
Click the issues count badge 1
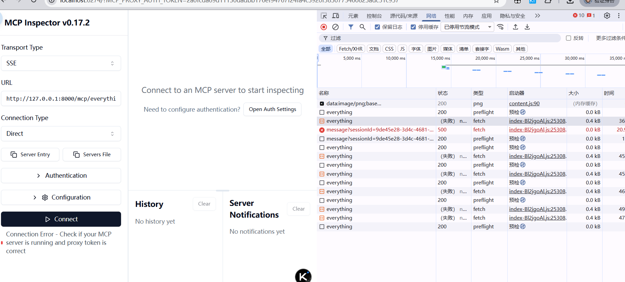click(591, 15)
